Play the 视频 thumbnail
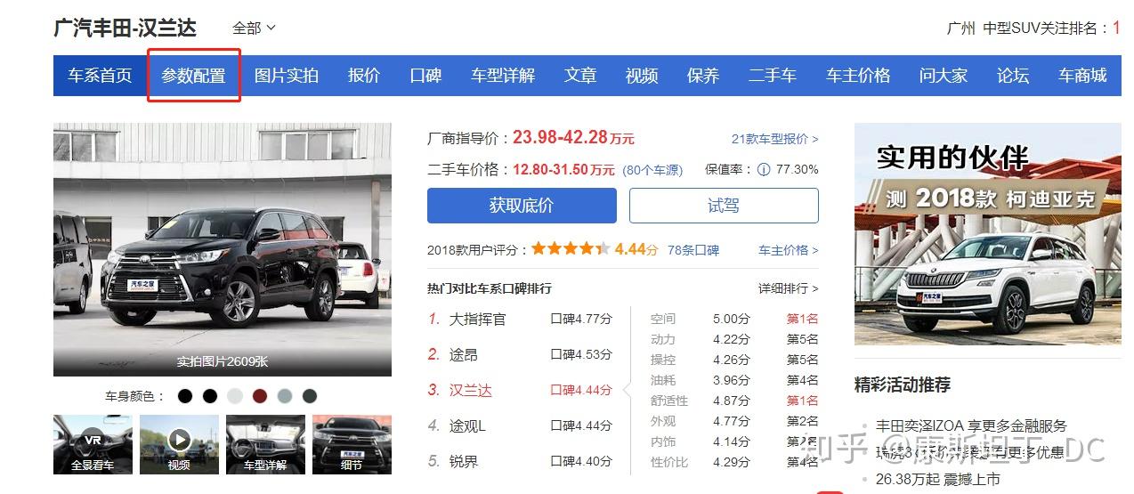This screenshot has height=494, width=1134. 179,444
